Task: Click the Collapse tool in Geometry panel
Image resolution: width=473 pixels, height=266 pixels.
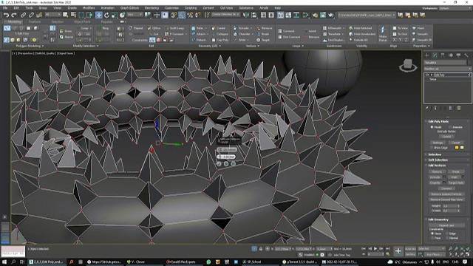Action: [220, 34]
